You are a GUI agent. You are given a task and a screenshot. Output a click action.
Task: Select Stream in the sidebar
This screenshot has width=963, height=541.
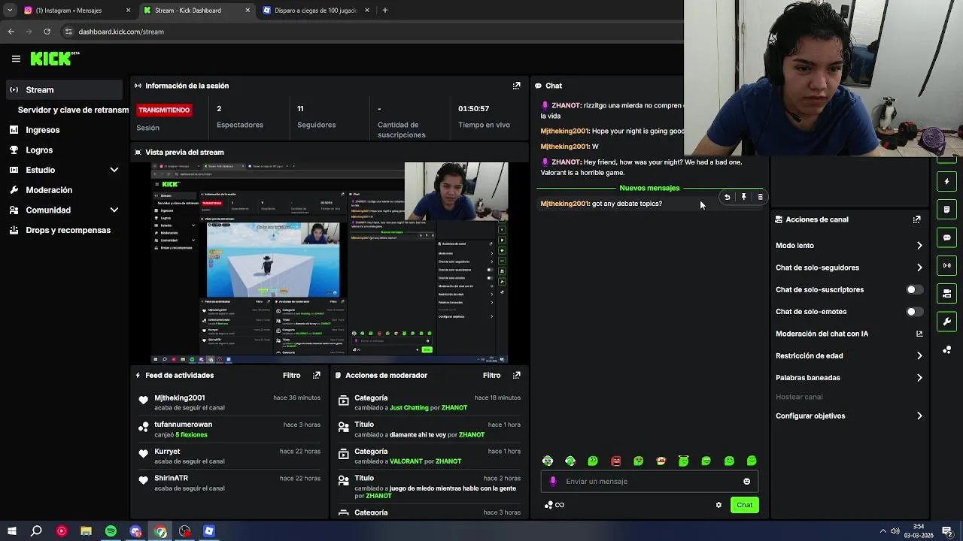(63, 90)
